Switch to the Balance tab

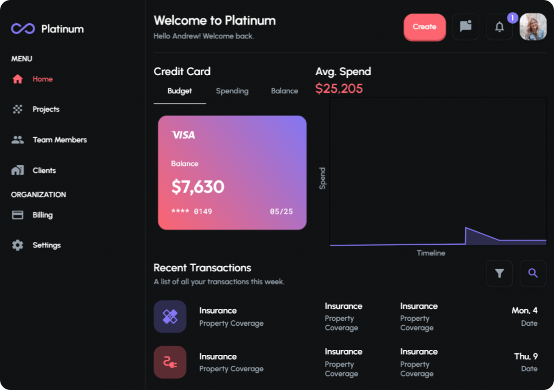(285, 91)
